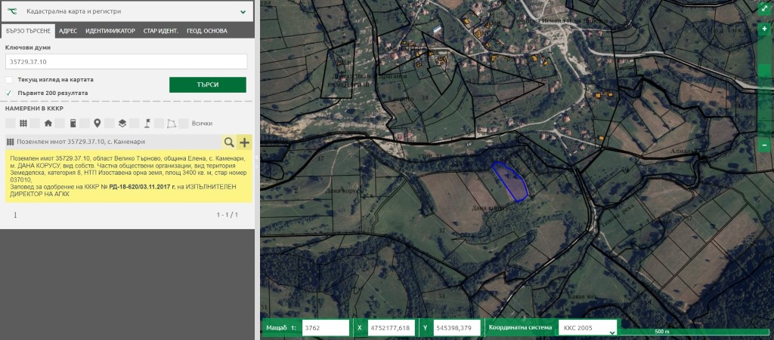774x340 pixels.
Task: Toggle fullscreen map with the arrows icon
Action: pos(764,8)
